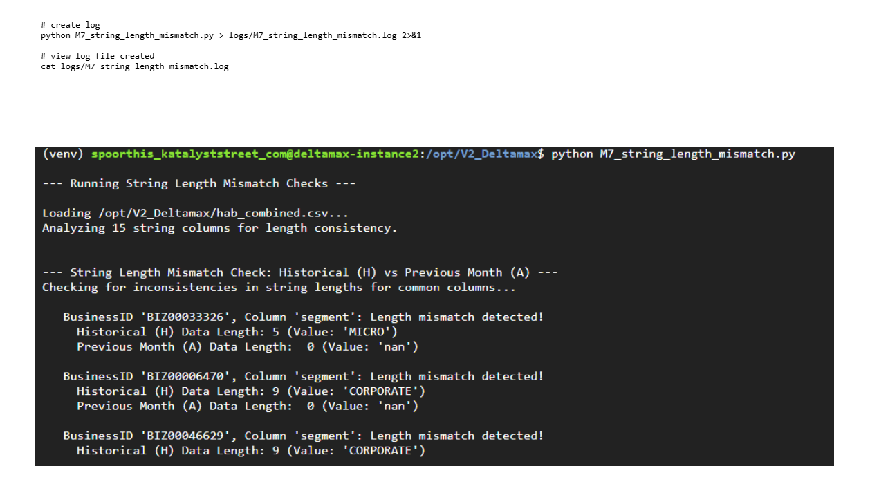
Task: Click the blue '/opt/V2_Deltamax' path in prompt
Action: coord(481,154)
